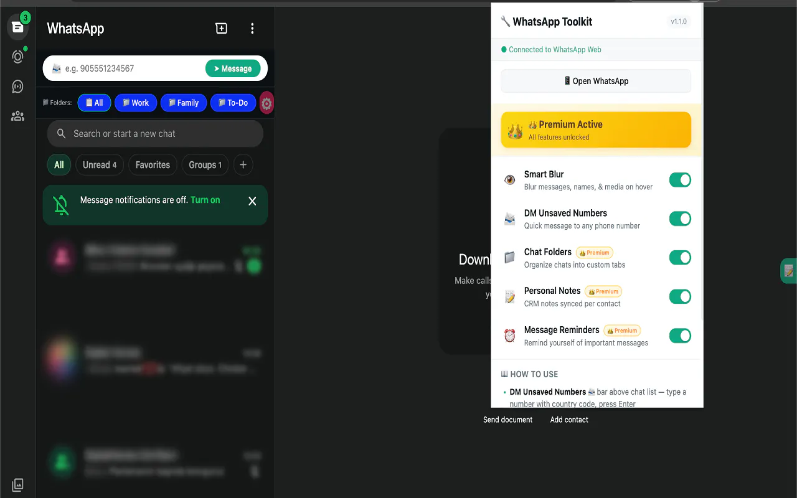
Task: Click the Personal Notes notepad icon
Action: point(510,297)
